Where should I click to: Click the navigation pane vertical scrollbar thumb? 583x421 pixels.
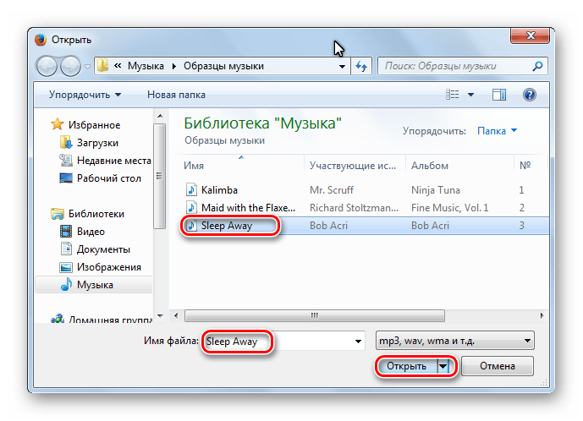click(160, 176)
